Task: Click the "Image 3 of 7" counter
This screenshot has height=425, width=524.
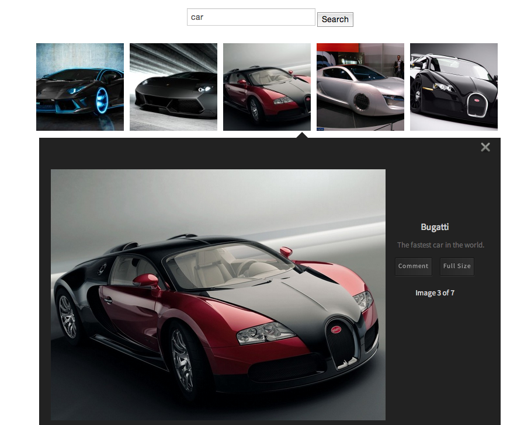Action: [435, 293]
